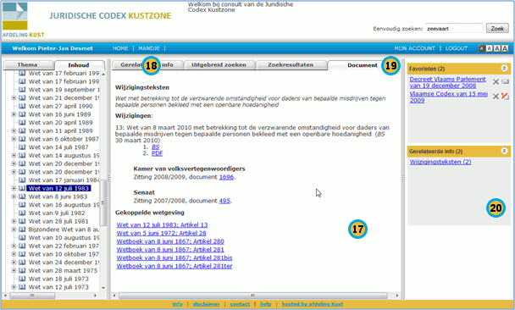This screenshot has height=310, width=515.
Task: Click the Afdeling Kust logo
Action: click(x=23, y=19)
